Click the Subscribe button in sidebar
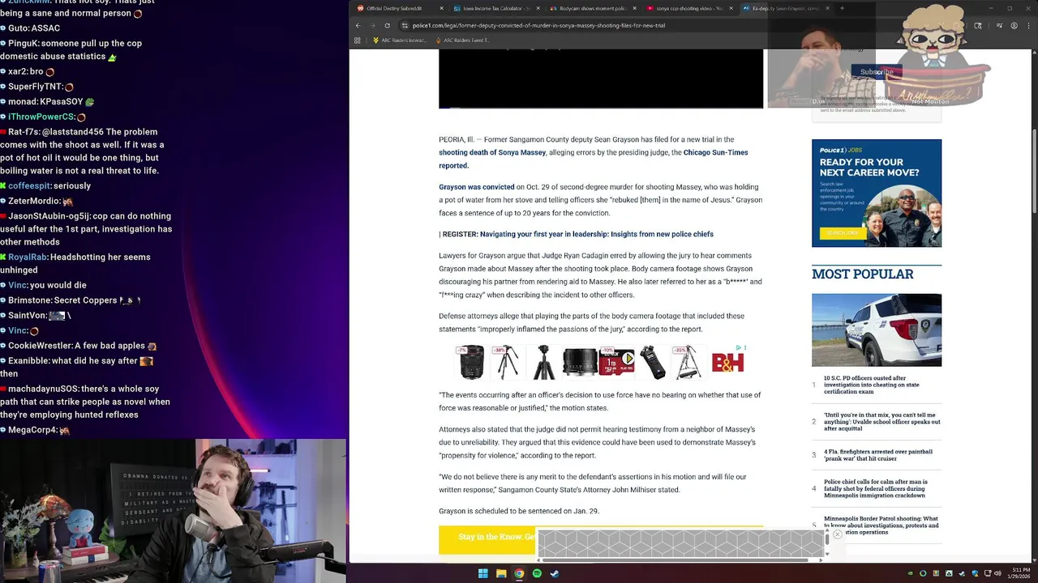This screenshot has height=583, width=1038. [877, 72]
